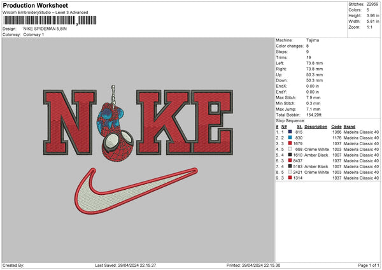Pick the red swatch beside stitch count 8437
Image resolution: width=382 pixels, height=270 pixels.
(x=290, y=160)
